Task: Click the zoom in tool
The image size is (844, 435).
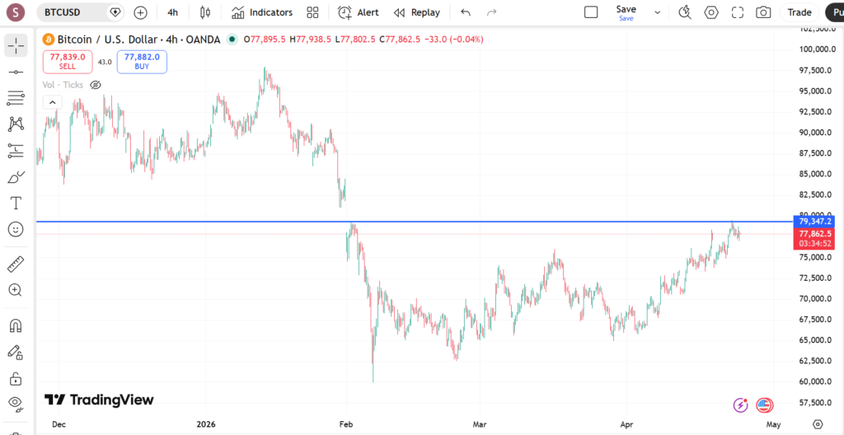Action: [16, 290]
